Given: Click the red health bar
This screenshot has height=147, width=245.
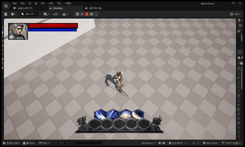Looking at the screenshot, I should (53, 26).
